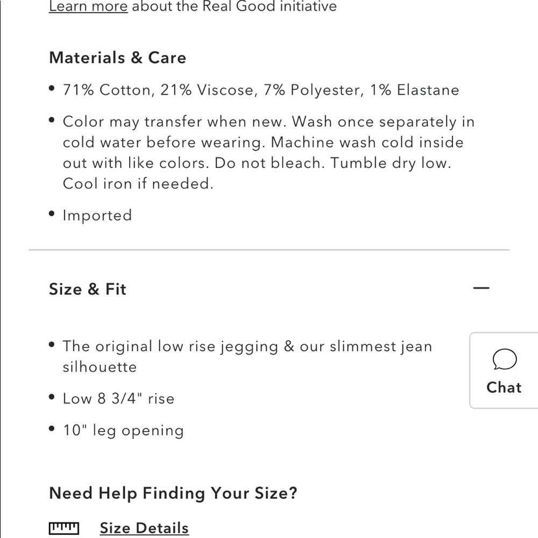Click the low rise jegging description bullet
Image resolution: width=538 pixels, height=538 pixels.
247,356
